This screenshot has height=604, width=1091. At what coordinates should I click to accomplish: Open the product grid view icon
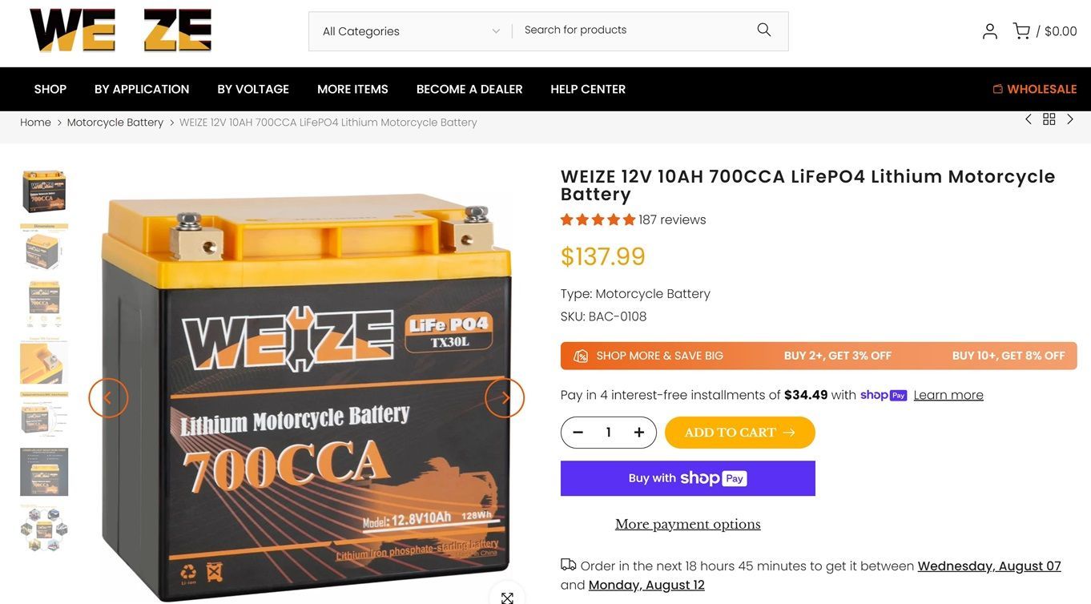(1049, 119)
